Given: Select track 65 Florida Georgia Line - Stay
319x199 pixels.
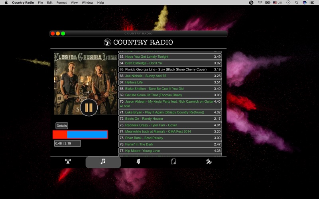Looking at the screenshot, I should (x=170, y=69).
